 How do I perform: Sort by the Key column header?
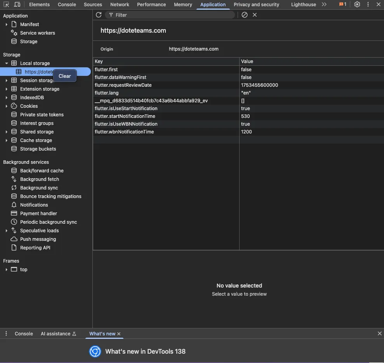tap(166, 61)
